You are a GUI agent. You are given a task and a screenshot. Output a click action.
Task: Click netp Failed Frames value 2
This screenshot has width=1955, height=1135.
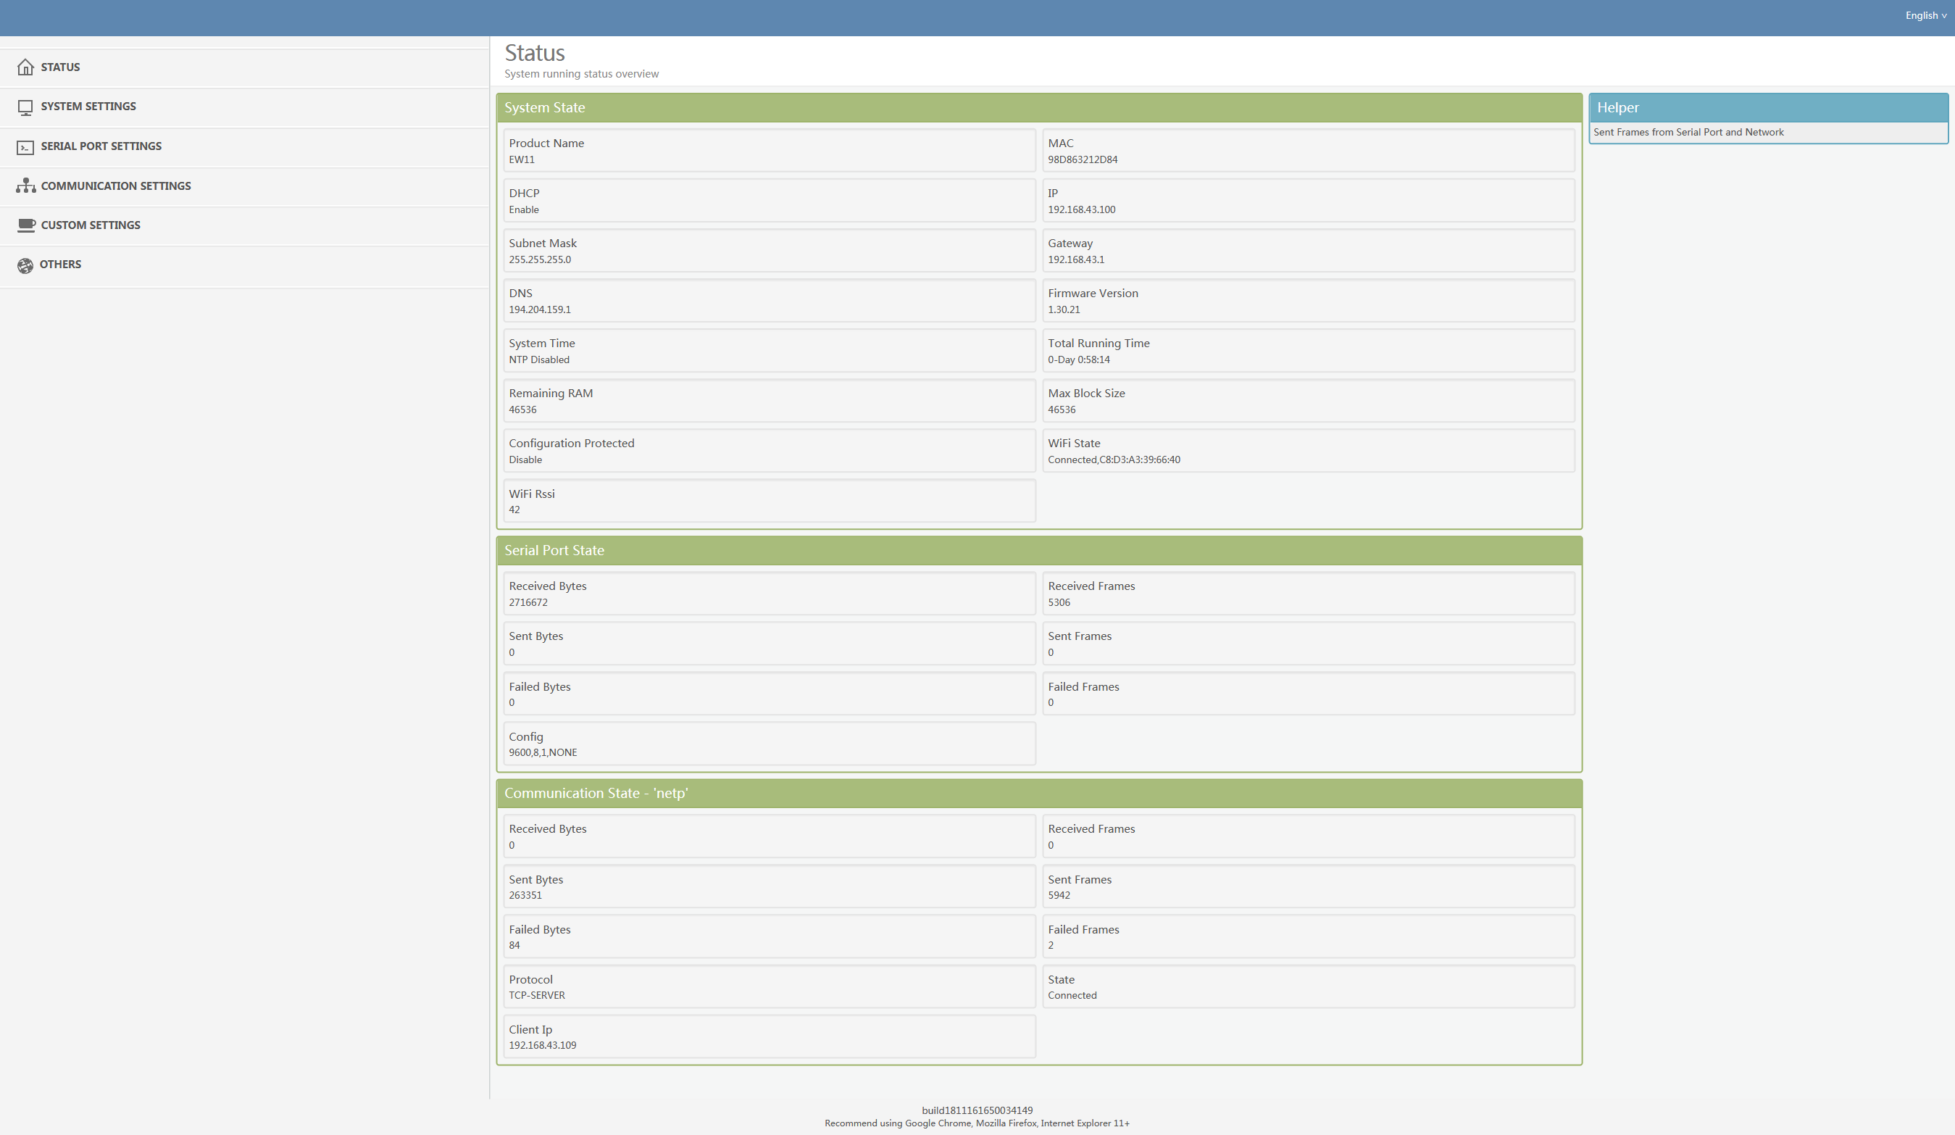pos(1051,945)
